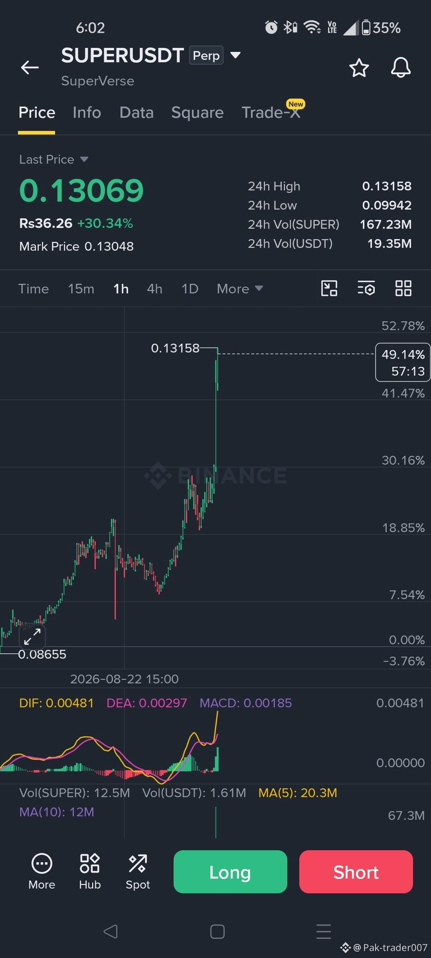Open the Info tab
This screenshot has width=431, height=958.
coord(87,113)
